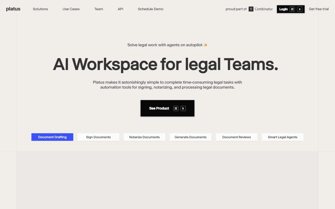The width and height of the screenshot is (335, 209).
Task: Click the platus logo
Action: point(13,9)
